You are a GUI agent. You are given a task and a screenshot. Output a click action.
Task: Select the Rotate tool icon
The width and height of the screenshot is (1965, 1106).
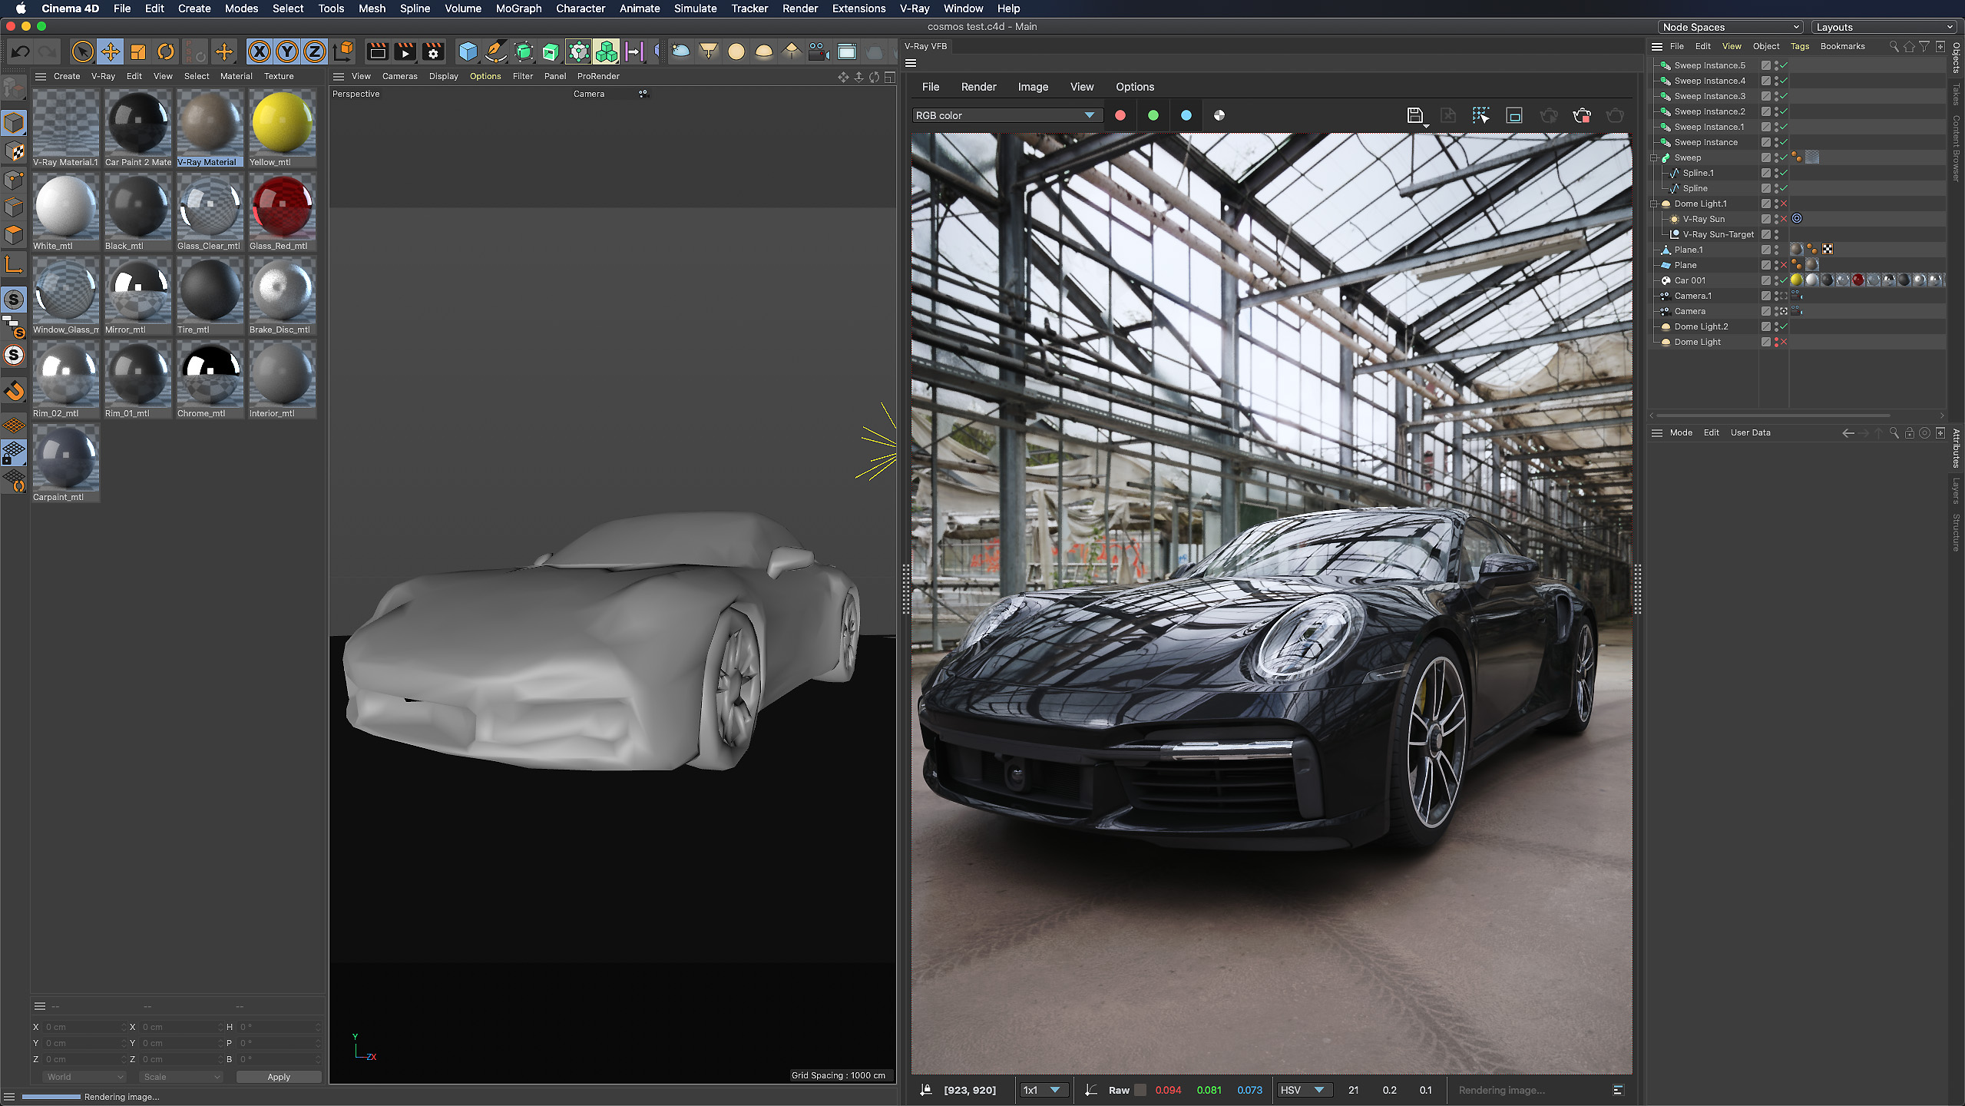(x=165, y=51)
